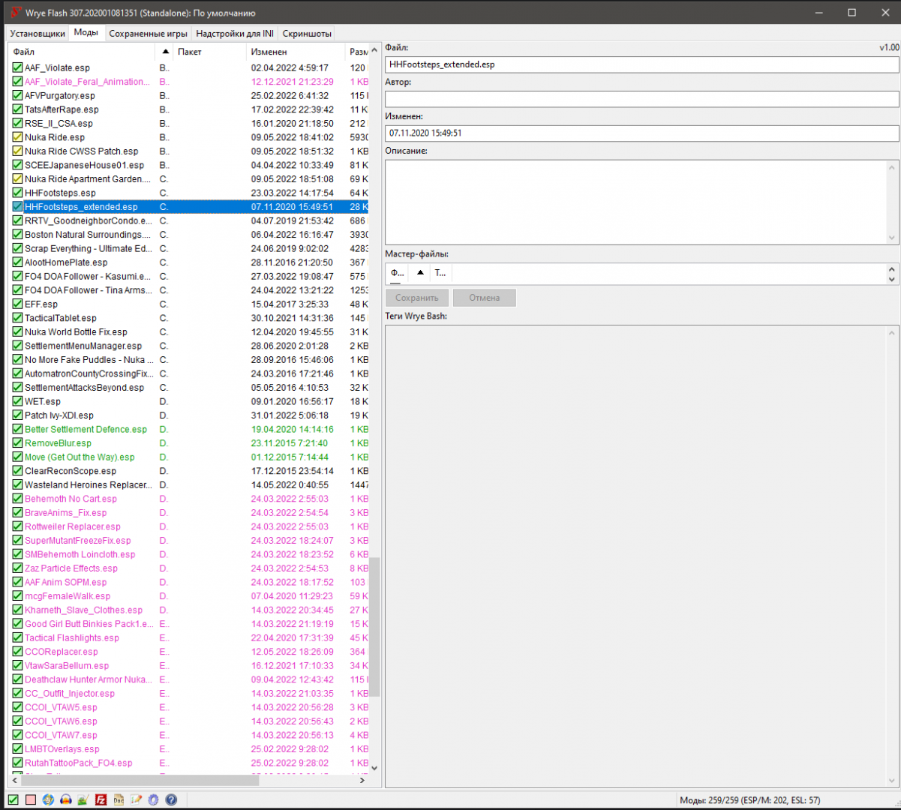Click the sort arrow in the Мастер-файлы header
The image size is (901, 810).
pyautogui.click(x=420, y=273)
